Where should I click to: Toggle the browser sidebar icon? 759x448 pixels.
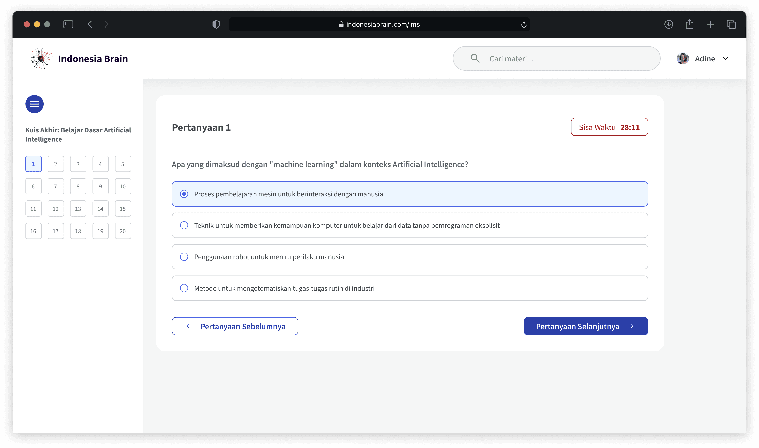(x=68, y=24)
